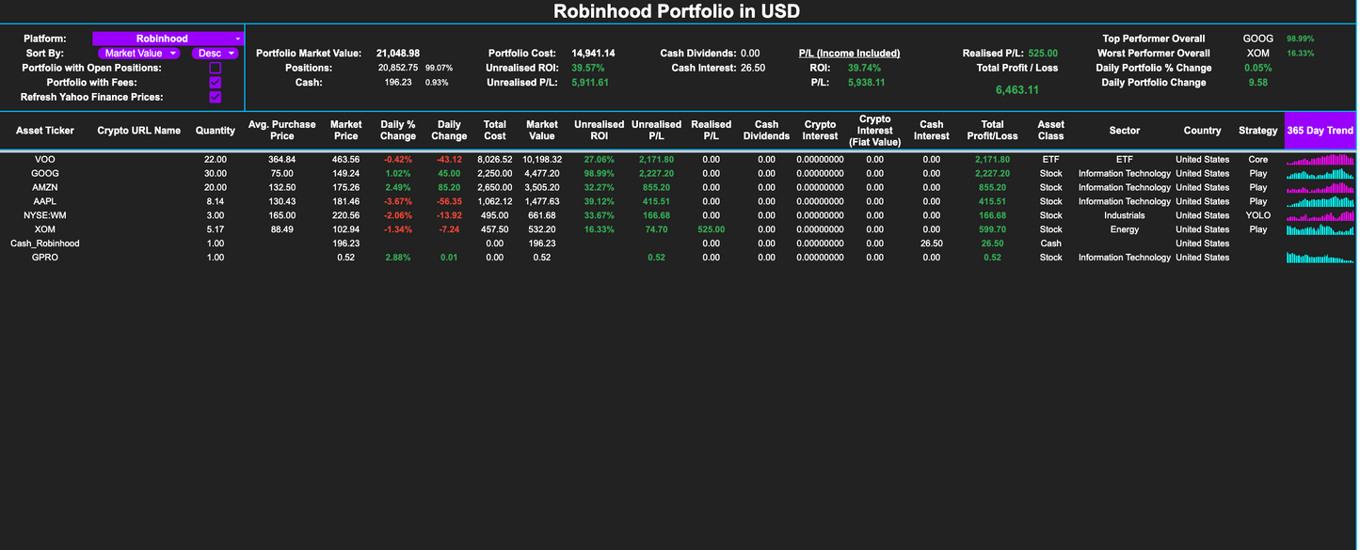
Task: Click the 365 Day Trend column header
Action: tap(1320, 131)
